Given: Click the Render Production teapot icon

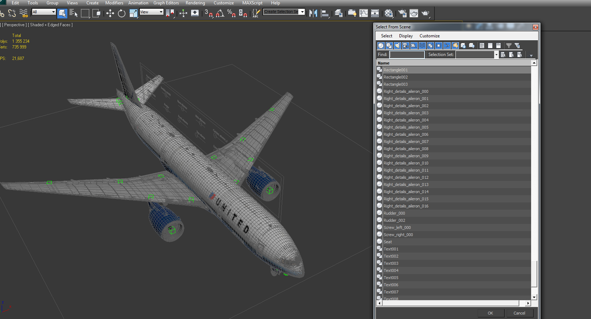Looking at the screenshot, I should point(425,13).
